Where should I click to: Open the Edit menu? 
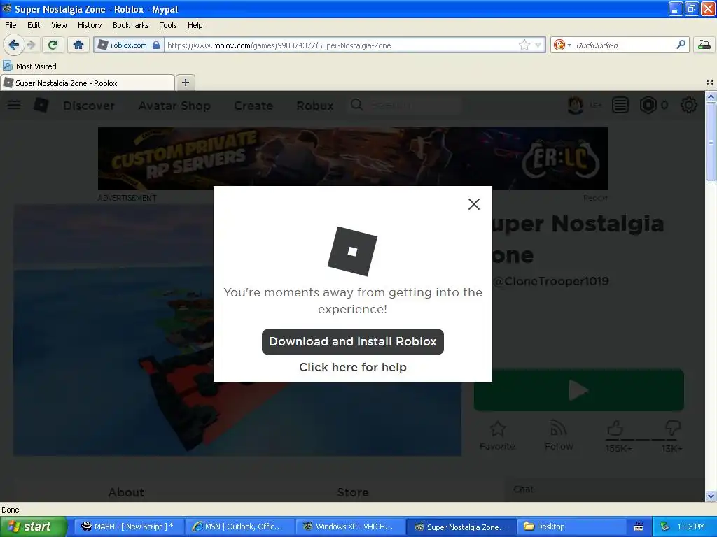(34, 25)
